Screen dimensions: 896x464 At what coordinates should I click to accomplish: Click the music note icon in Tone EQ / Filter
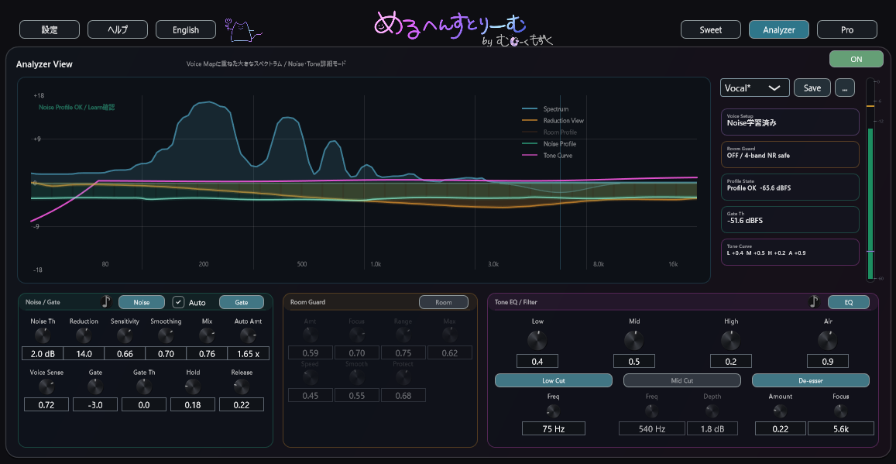(814, 301)
